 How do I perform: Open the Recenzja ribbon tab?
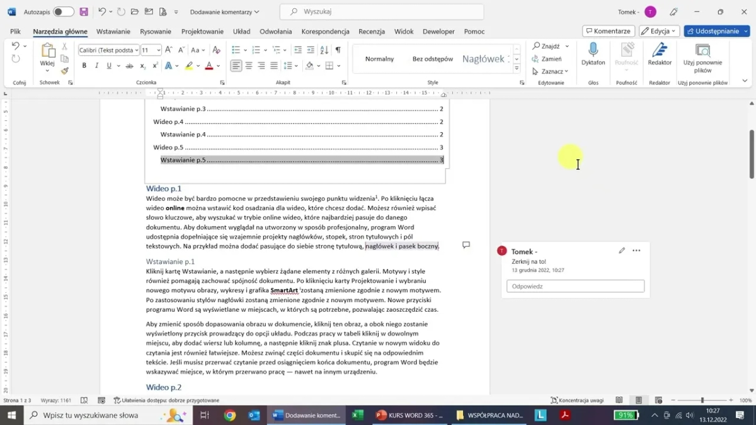point(371,31)
